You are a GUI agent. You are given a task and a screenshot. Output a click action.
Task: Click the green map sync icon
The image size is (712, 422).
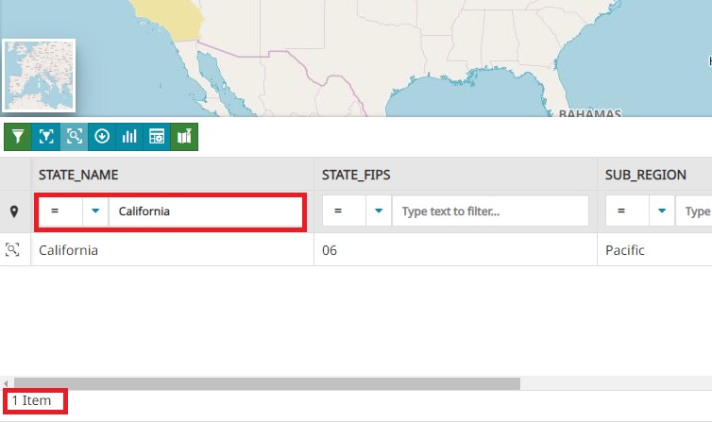[x=185, y=137]
